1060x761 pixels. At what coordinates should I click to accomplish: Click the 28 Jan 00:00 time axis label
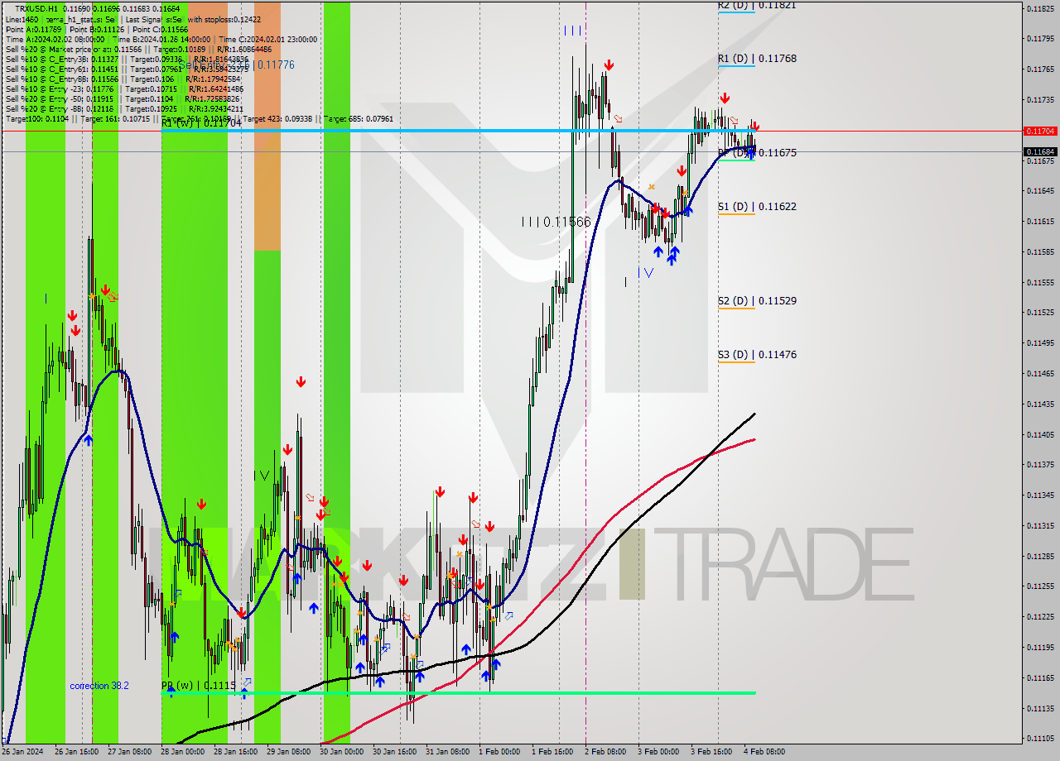click(184, 752)
